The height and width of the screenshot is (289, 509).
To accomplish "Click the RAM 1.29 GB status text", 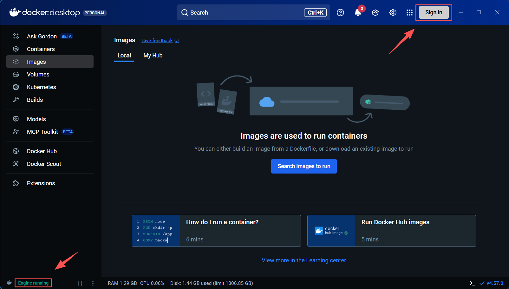I will tap(122, 283).
